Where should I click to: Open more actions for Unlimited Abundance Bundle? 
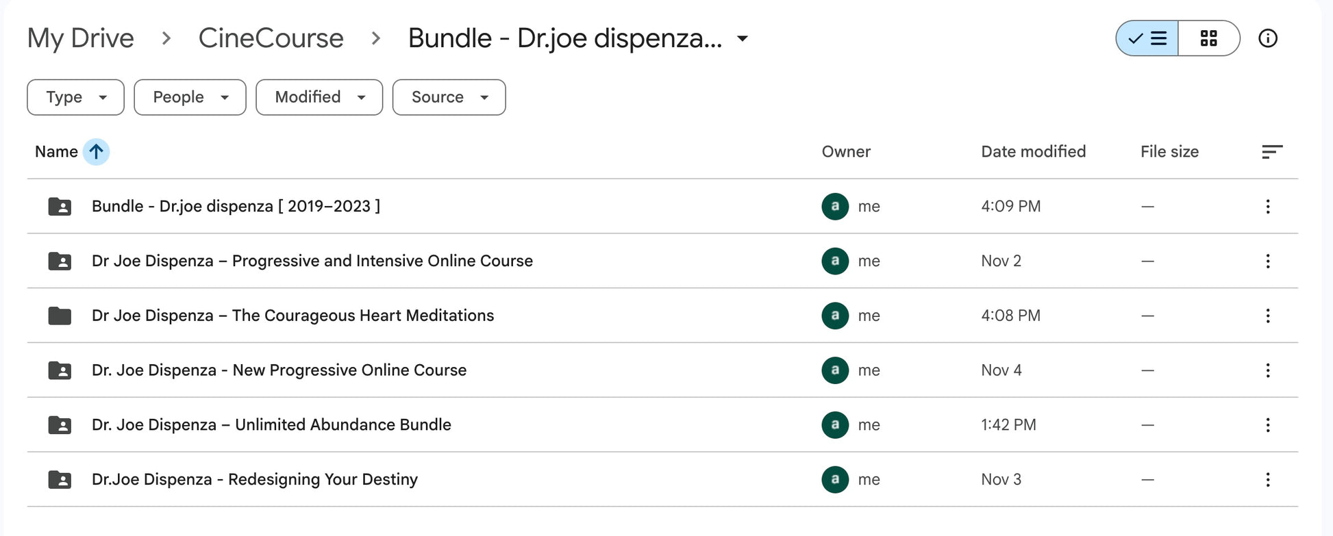(1267, 425)
